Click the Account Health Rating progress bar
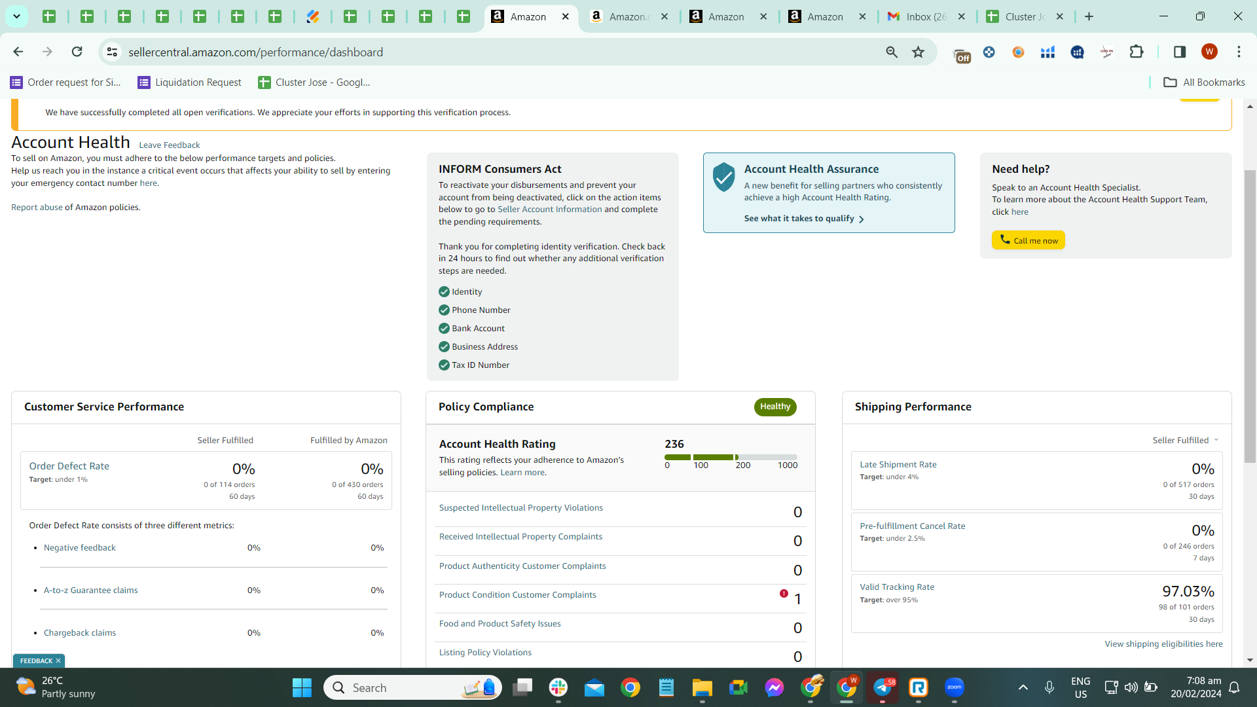The height and width of the screenshot is (707, 1257). point(731,457)
